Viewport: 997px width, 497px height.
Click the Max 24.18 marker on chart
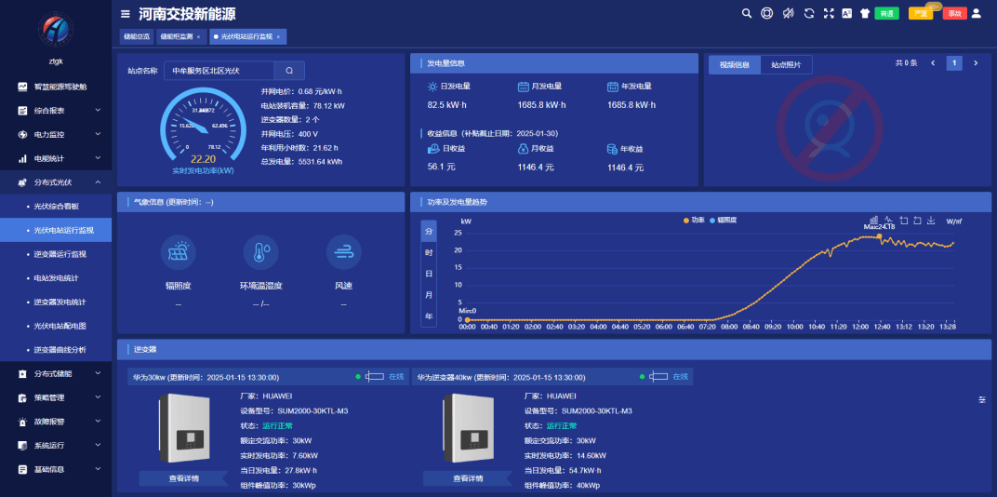pos(880,236)
